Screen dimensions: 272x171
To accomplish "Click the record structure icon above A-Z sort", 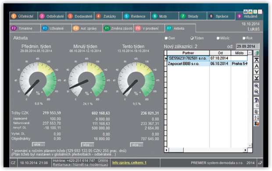I will pos(257,111).
